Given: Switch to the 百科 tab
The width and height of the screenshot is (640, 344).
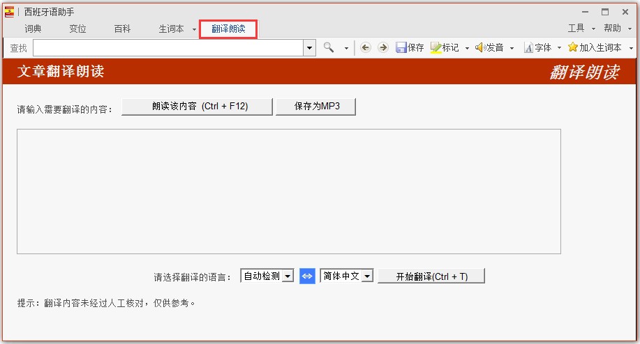Looking at the screenshot, I should pos(122,29).
